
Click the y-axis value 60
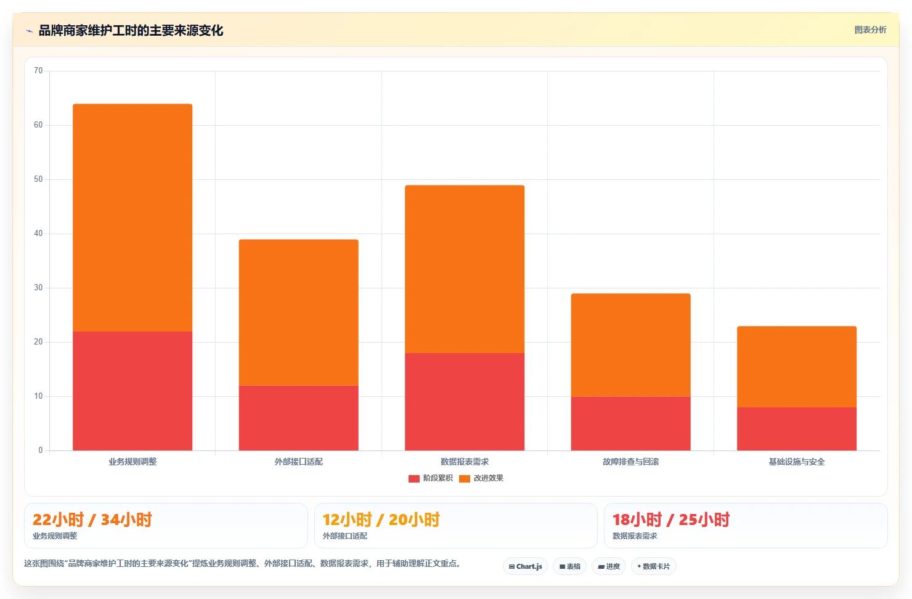pos(38,125)
